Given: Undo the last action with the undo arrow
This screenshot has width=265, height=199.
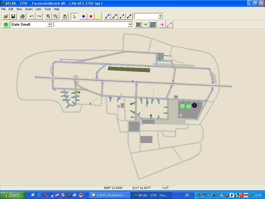Looking at the screenshot, I should click(x=32, y=16).
